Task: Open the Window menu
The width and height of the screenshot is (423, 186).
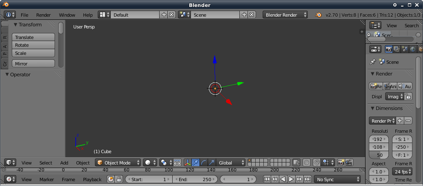Action: (67, 15)
